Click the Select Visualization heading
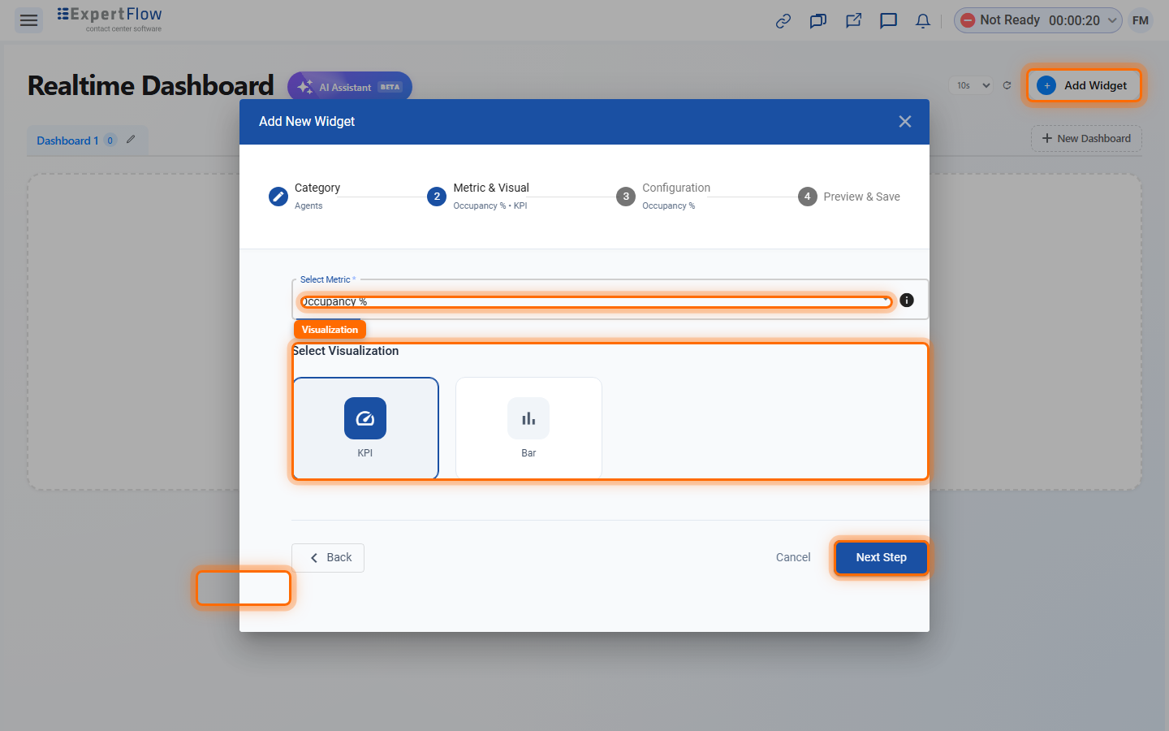The image size is (1169, 731). (346, 351)
